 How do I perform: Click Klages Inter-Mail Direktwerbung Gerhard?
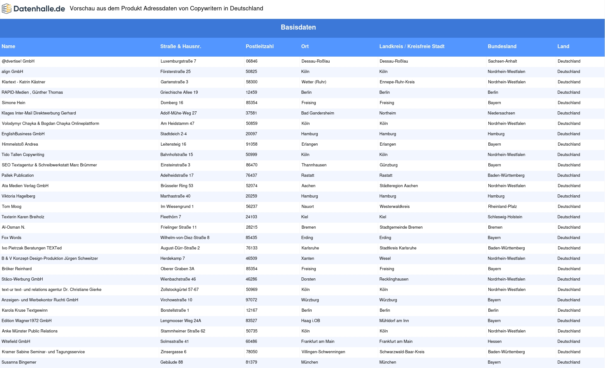39,113
